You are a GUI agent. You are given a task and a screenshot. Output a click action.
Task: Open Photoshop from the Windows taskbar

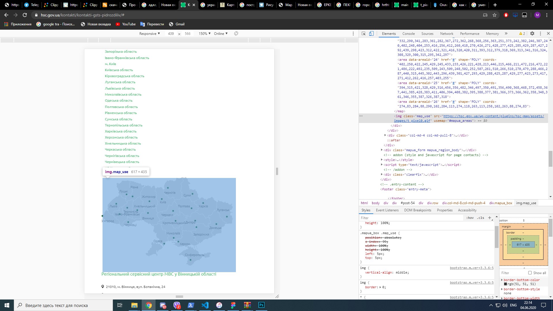click(x=261, y=305)
